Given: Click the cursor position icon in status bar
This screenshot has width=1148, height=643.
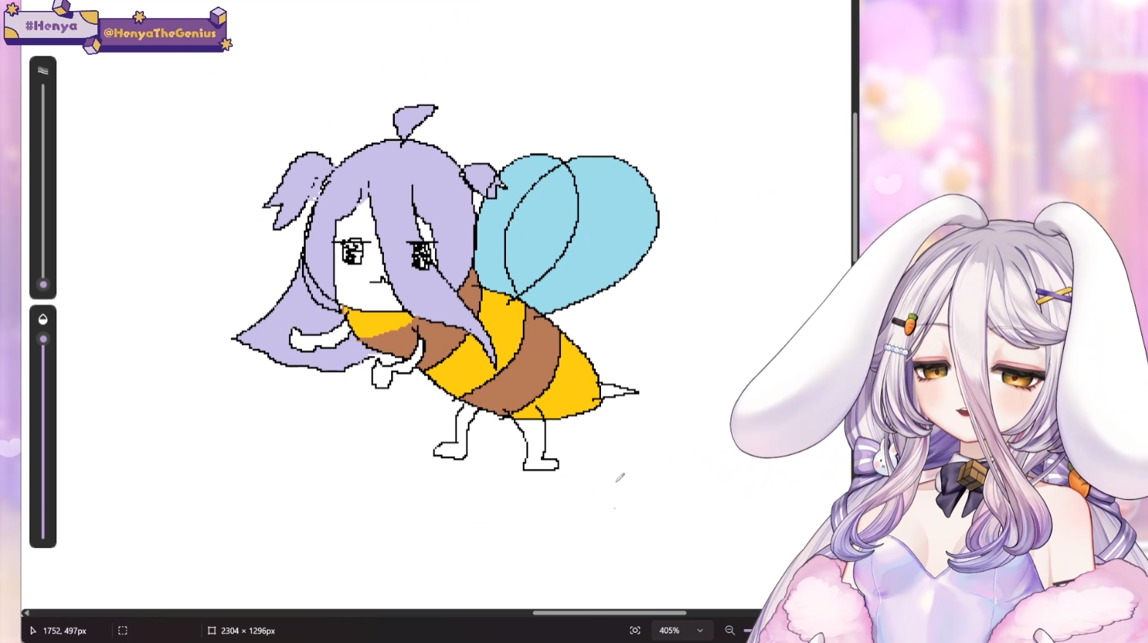Looking at the screenshot, I should [x=33, y=631].
